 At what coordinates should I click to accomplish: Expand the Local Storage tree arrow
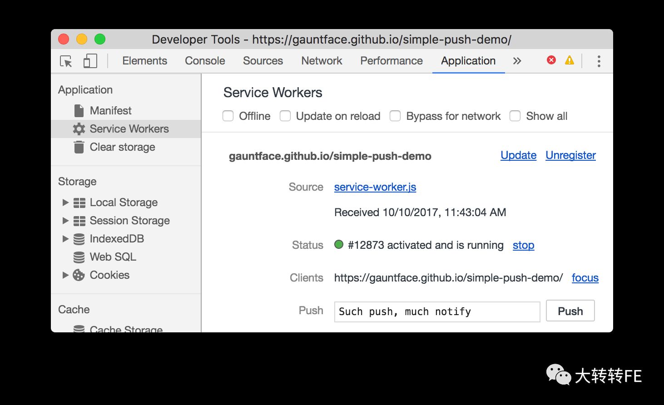(65, 202)
